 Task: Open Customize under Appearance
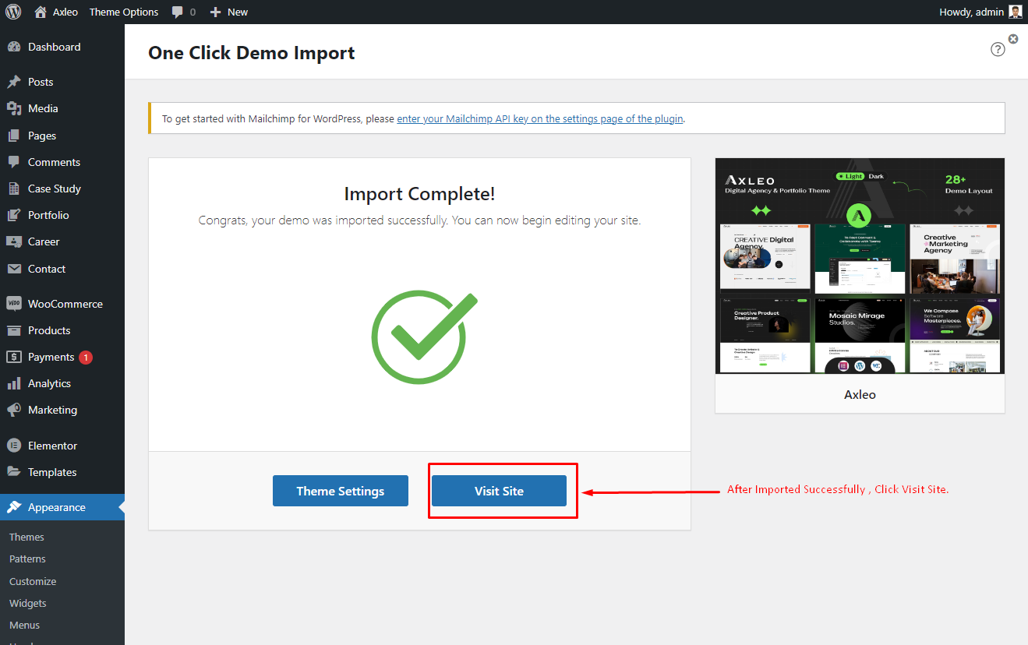pyautogui.click(x=33, y=581)
